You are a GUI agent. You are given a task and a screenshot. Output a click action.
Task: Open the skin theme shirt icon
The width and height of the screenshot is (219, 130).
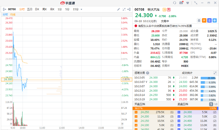(x=187, y=3)
